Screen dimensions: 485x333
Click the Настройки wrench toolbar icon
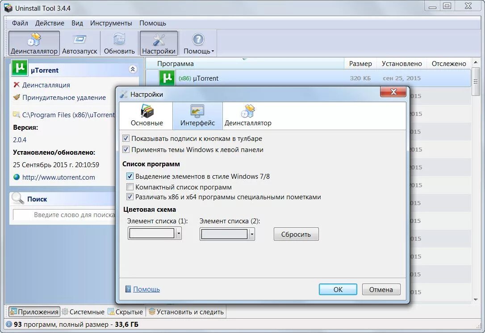tap(159, 40)
